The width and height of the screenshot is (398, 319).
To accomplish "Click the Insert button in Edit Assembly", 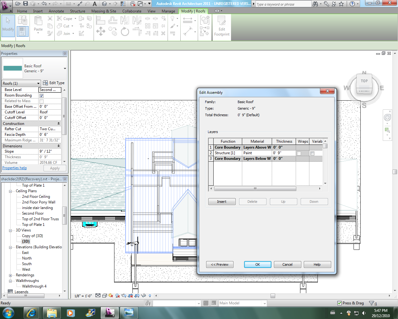I will 222,202.
